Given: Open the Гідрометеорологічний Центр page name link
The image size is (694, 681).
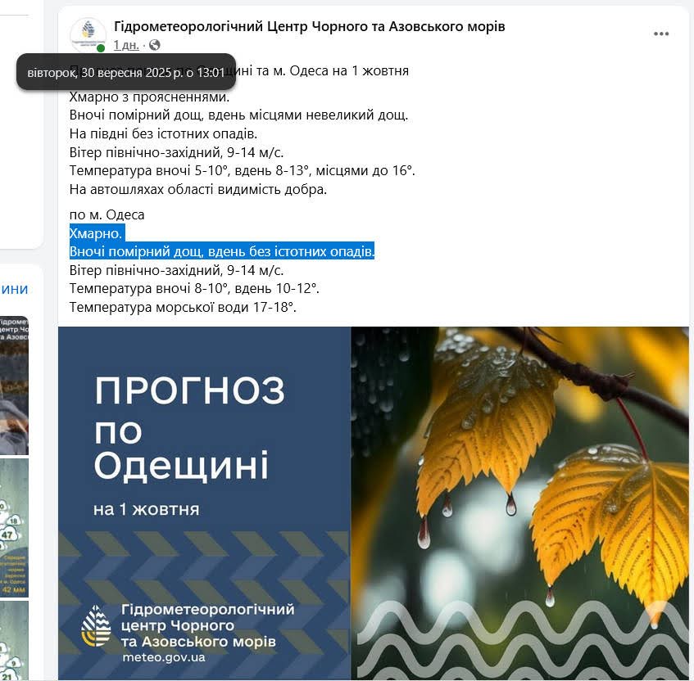Looking at the screenshot, I should pos(309,26).
